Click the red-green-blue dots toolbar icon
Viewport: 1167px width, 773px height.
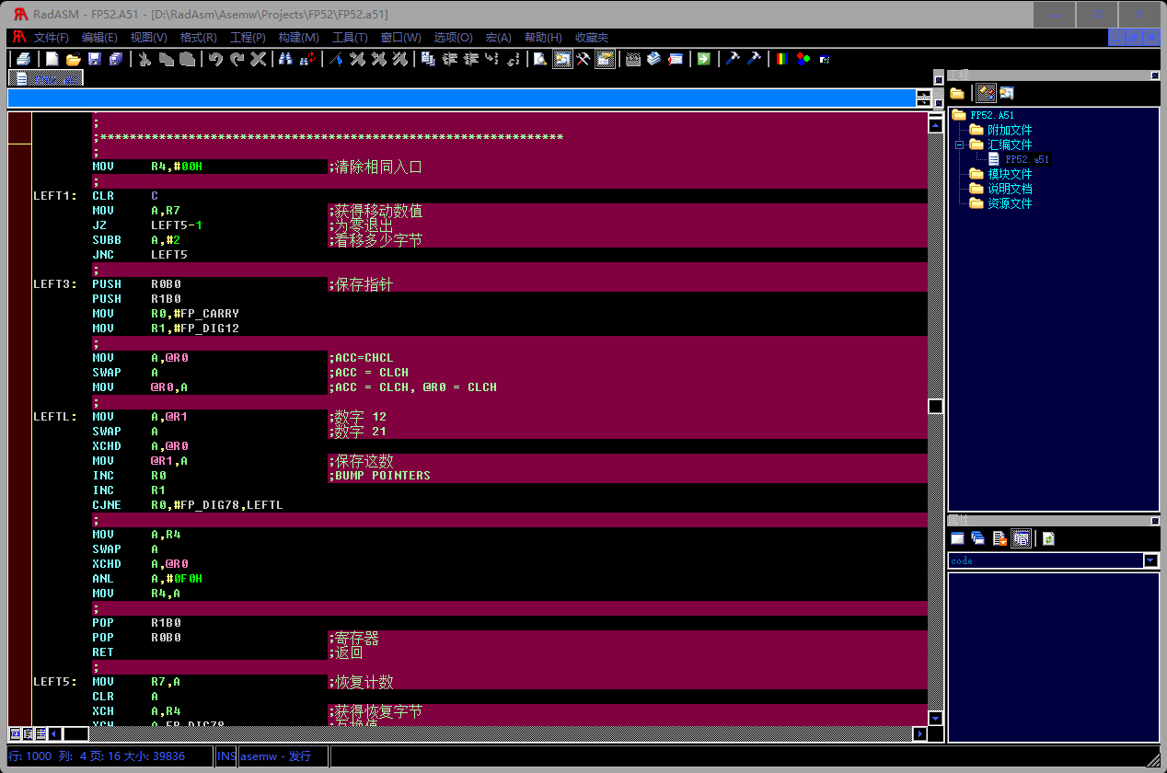[803, 59]
